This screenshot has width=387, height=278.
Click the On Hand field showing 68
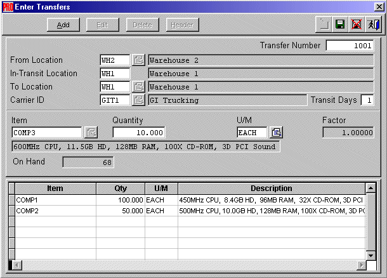[88, 162]
